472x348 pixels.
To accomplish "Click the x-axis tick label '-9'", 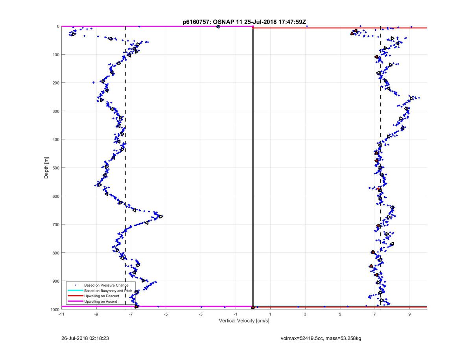I will click(x=96, y=314).
